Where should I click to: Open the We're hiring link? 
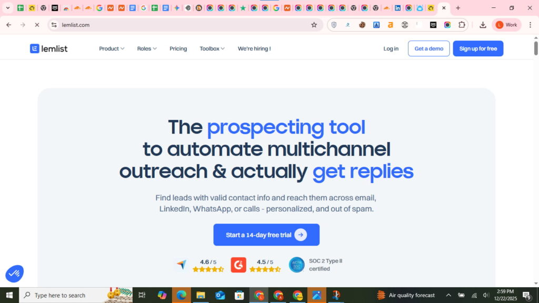[x=254, y=48]
